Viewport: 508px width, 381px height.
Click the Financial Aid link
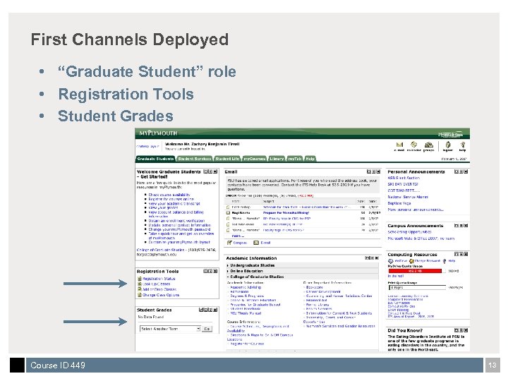[317, 301]
